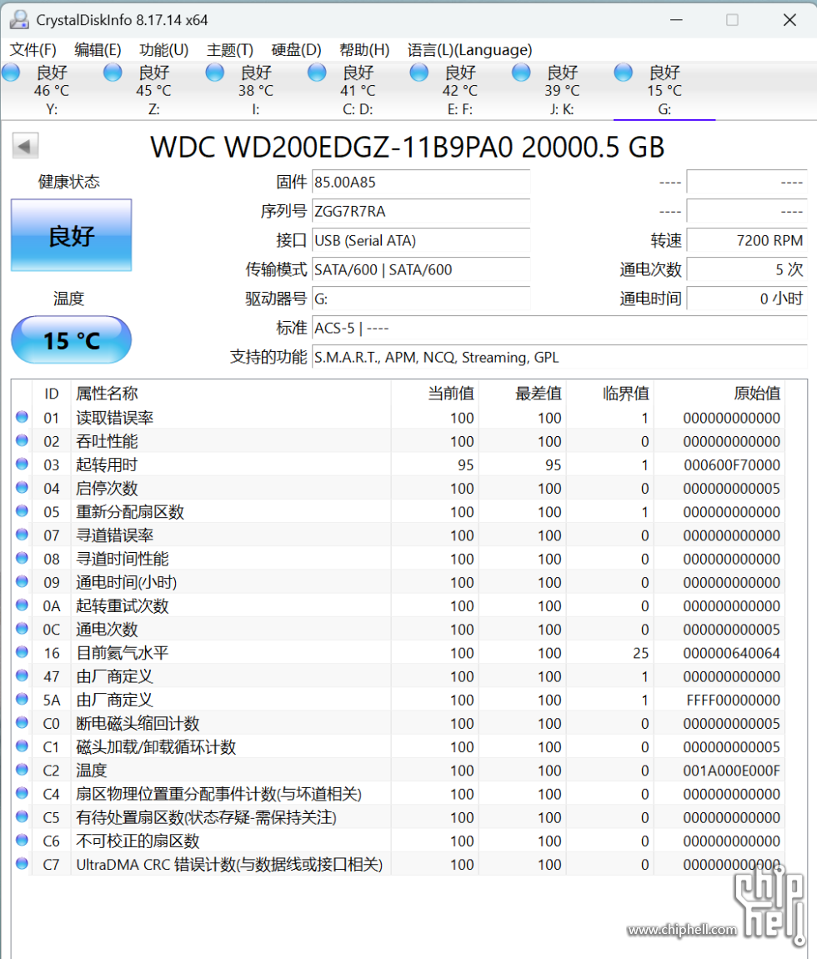Image resolution: width=817 pixels, height=959 pixels.
Task: Open the 功能(U) menu
Action: click(163, 50)
